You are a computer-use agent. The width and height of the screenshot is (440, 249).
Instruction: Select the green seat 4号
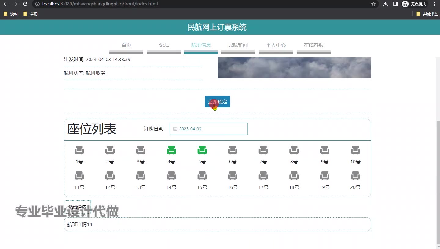[171, 150]
